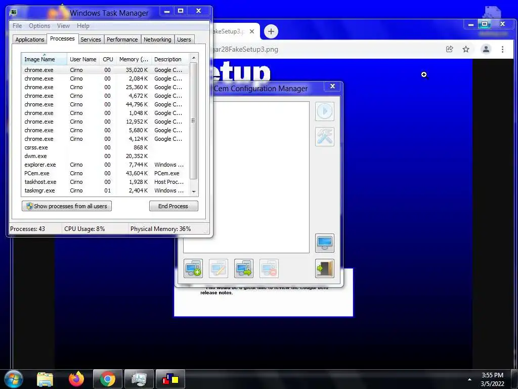Viewport: 518px width, 389px height.
Task: Open File Explorer from the taskbar
Action: click(45, 379)
